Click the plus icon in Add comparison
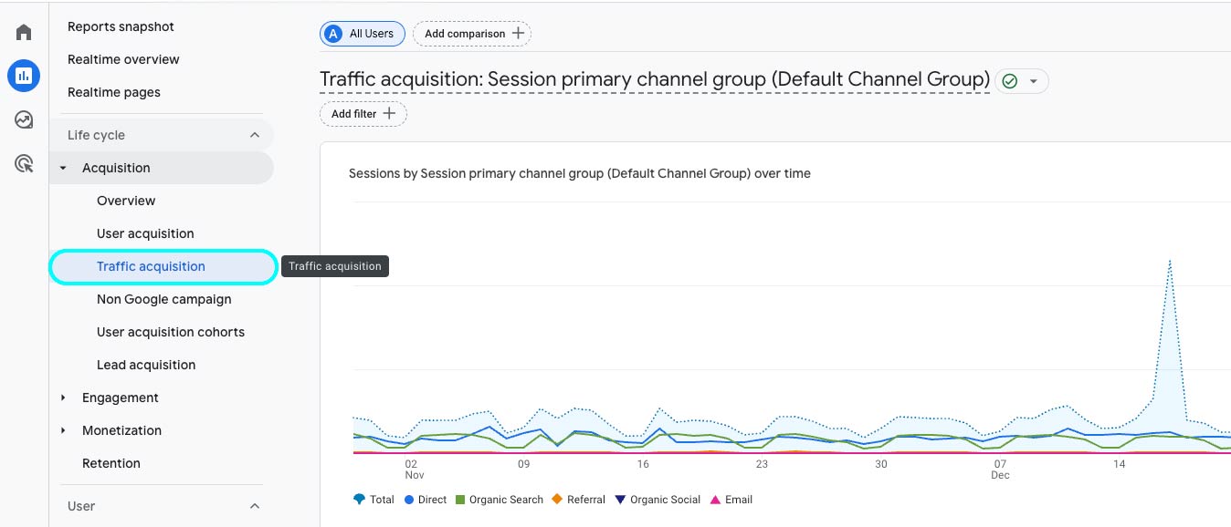1231x527 pixels. click(x=519, y=34)
